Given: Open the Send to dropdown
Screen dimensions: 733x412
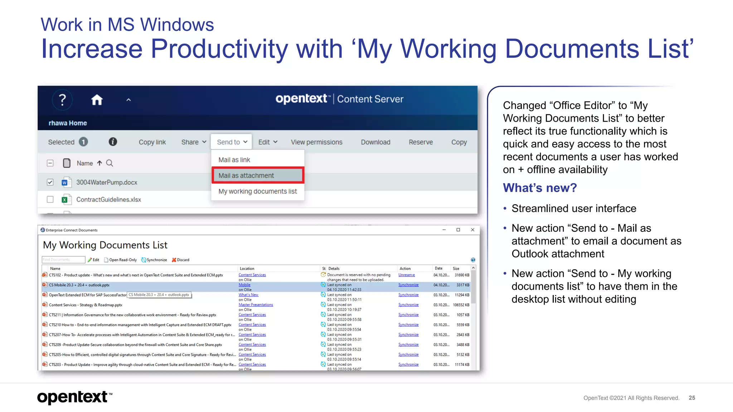Looking at the screenshot, I should 232,142.
